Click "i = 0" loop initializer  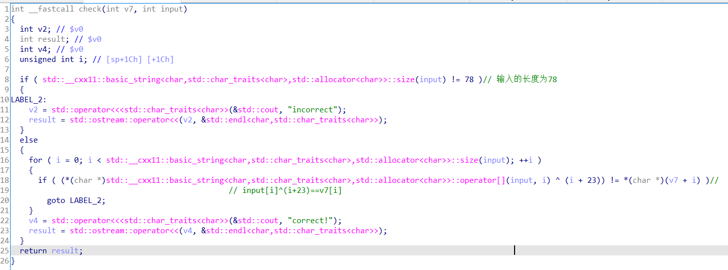point(67,160)
